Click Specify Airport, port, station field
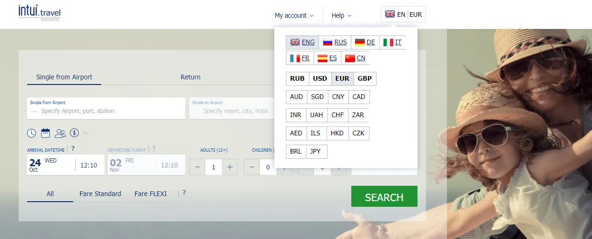The width and height of the screenshot is (592, 239). tap(106, 108)
